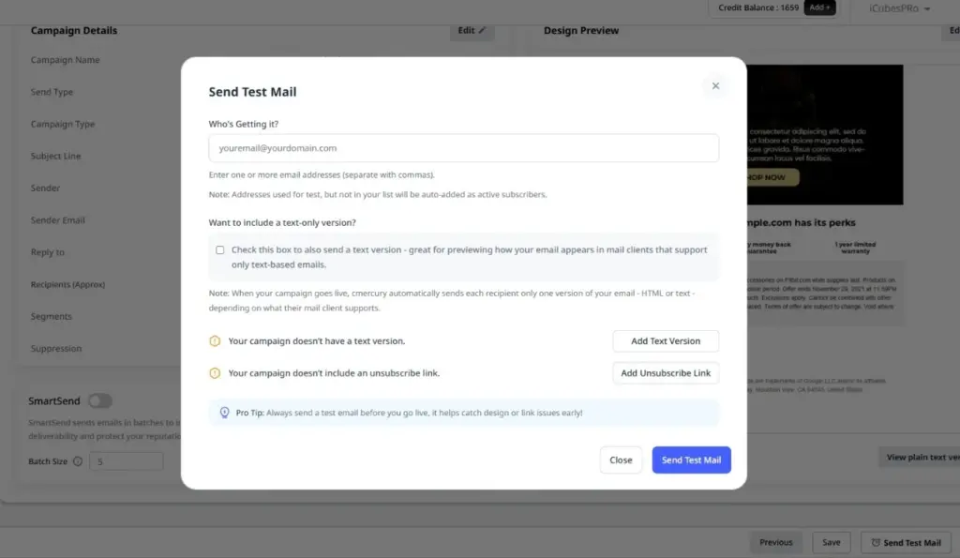Click the Close button in the dialog footer

[621, 460]
